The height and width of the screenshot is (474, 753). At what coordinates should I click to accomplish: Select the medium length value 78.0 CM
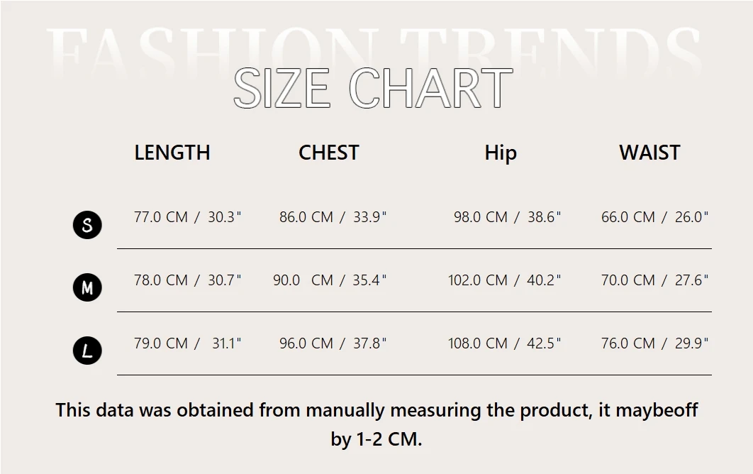click(161, 280)
